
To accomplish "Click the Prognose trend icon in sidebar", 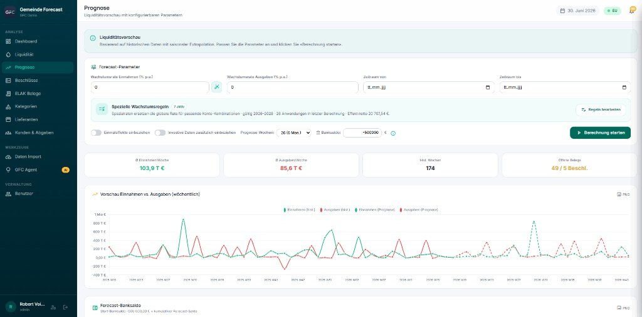I will click(8, 68).
